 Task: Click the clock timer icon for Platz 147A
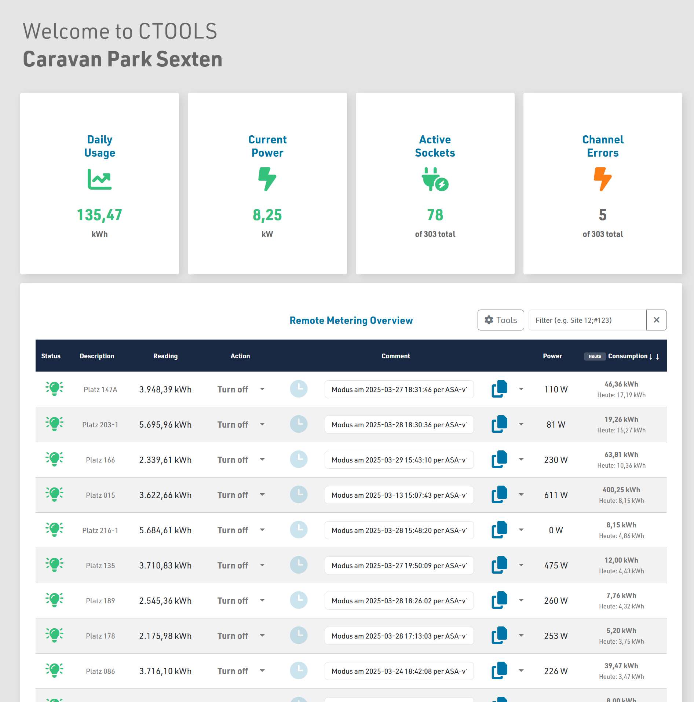click(299, 389)
